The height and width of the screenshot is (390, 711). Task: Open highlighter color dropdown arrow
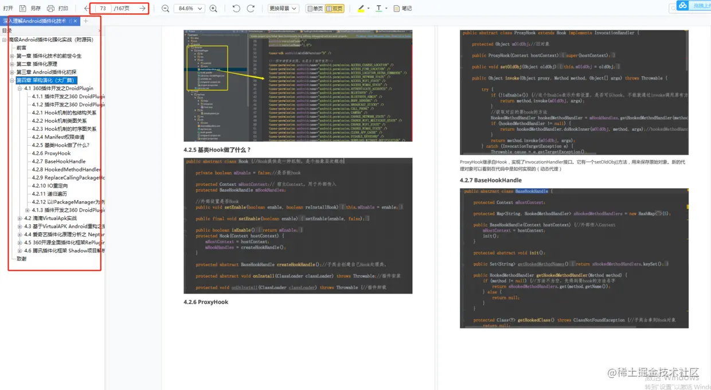[x=369, y=9]
